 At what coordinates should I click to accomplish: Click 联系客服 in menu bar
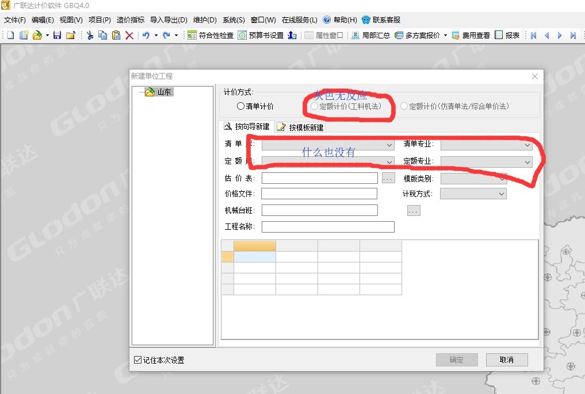pyautogui.click(x=381, y=20)
